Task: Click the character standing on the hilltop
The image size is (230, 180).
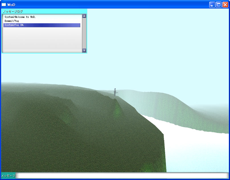Action: [115, 92]
